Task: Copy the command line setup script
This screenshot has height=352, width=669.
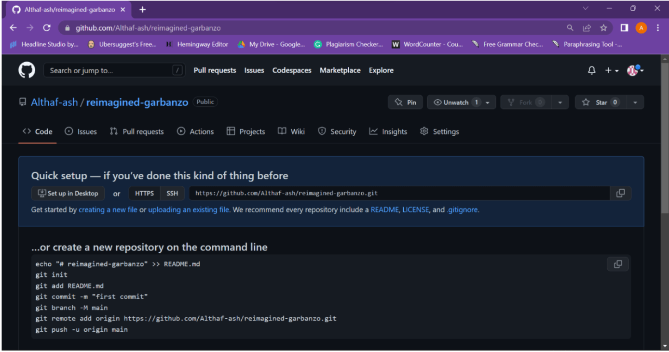Action: point(617,264)
